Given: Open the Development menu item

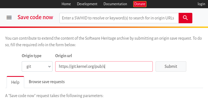Looking at the screenshot, I should click(87, 4).
